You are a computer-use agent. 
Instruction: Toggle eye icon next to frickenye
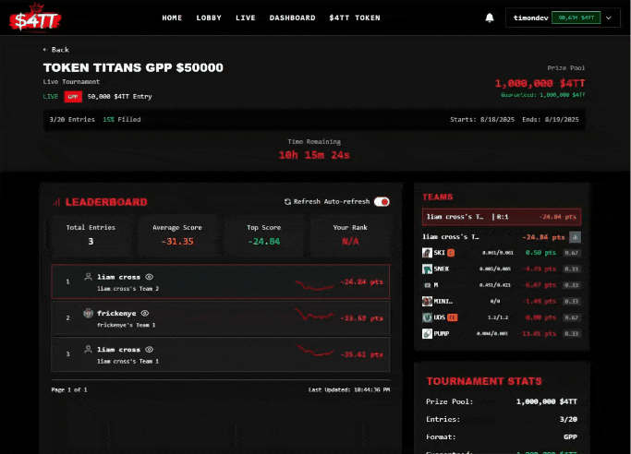click(x=145, y=313)
